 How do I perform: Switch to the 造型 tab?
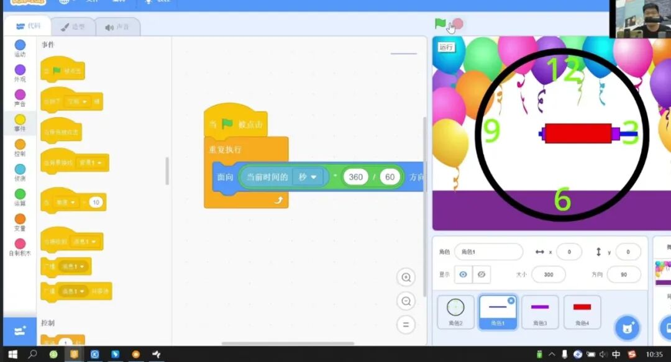pos(73,27)
